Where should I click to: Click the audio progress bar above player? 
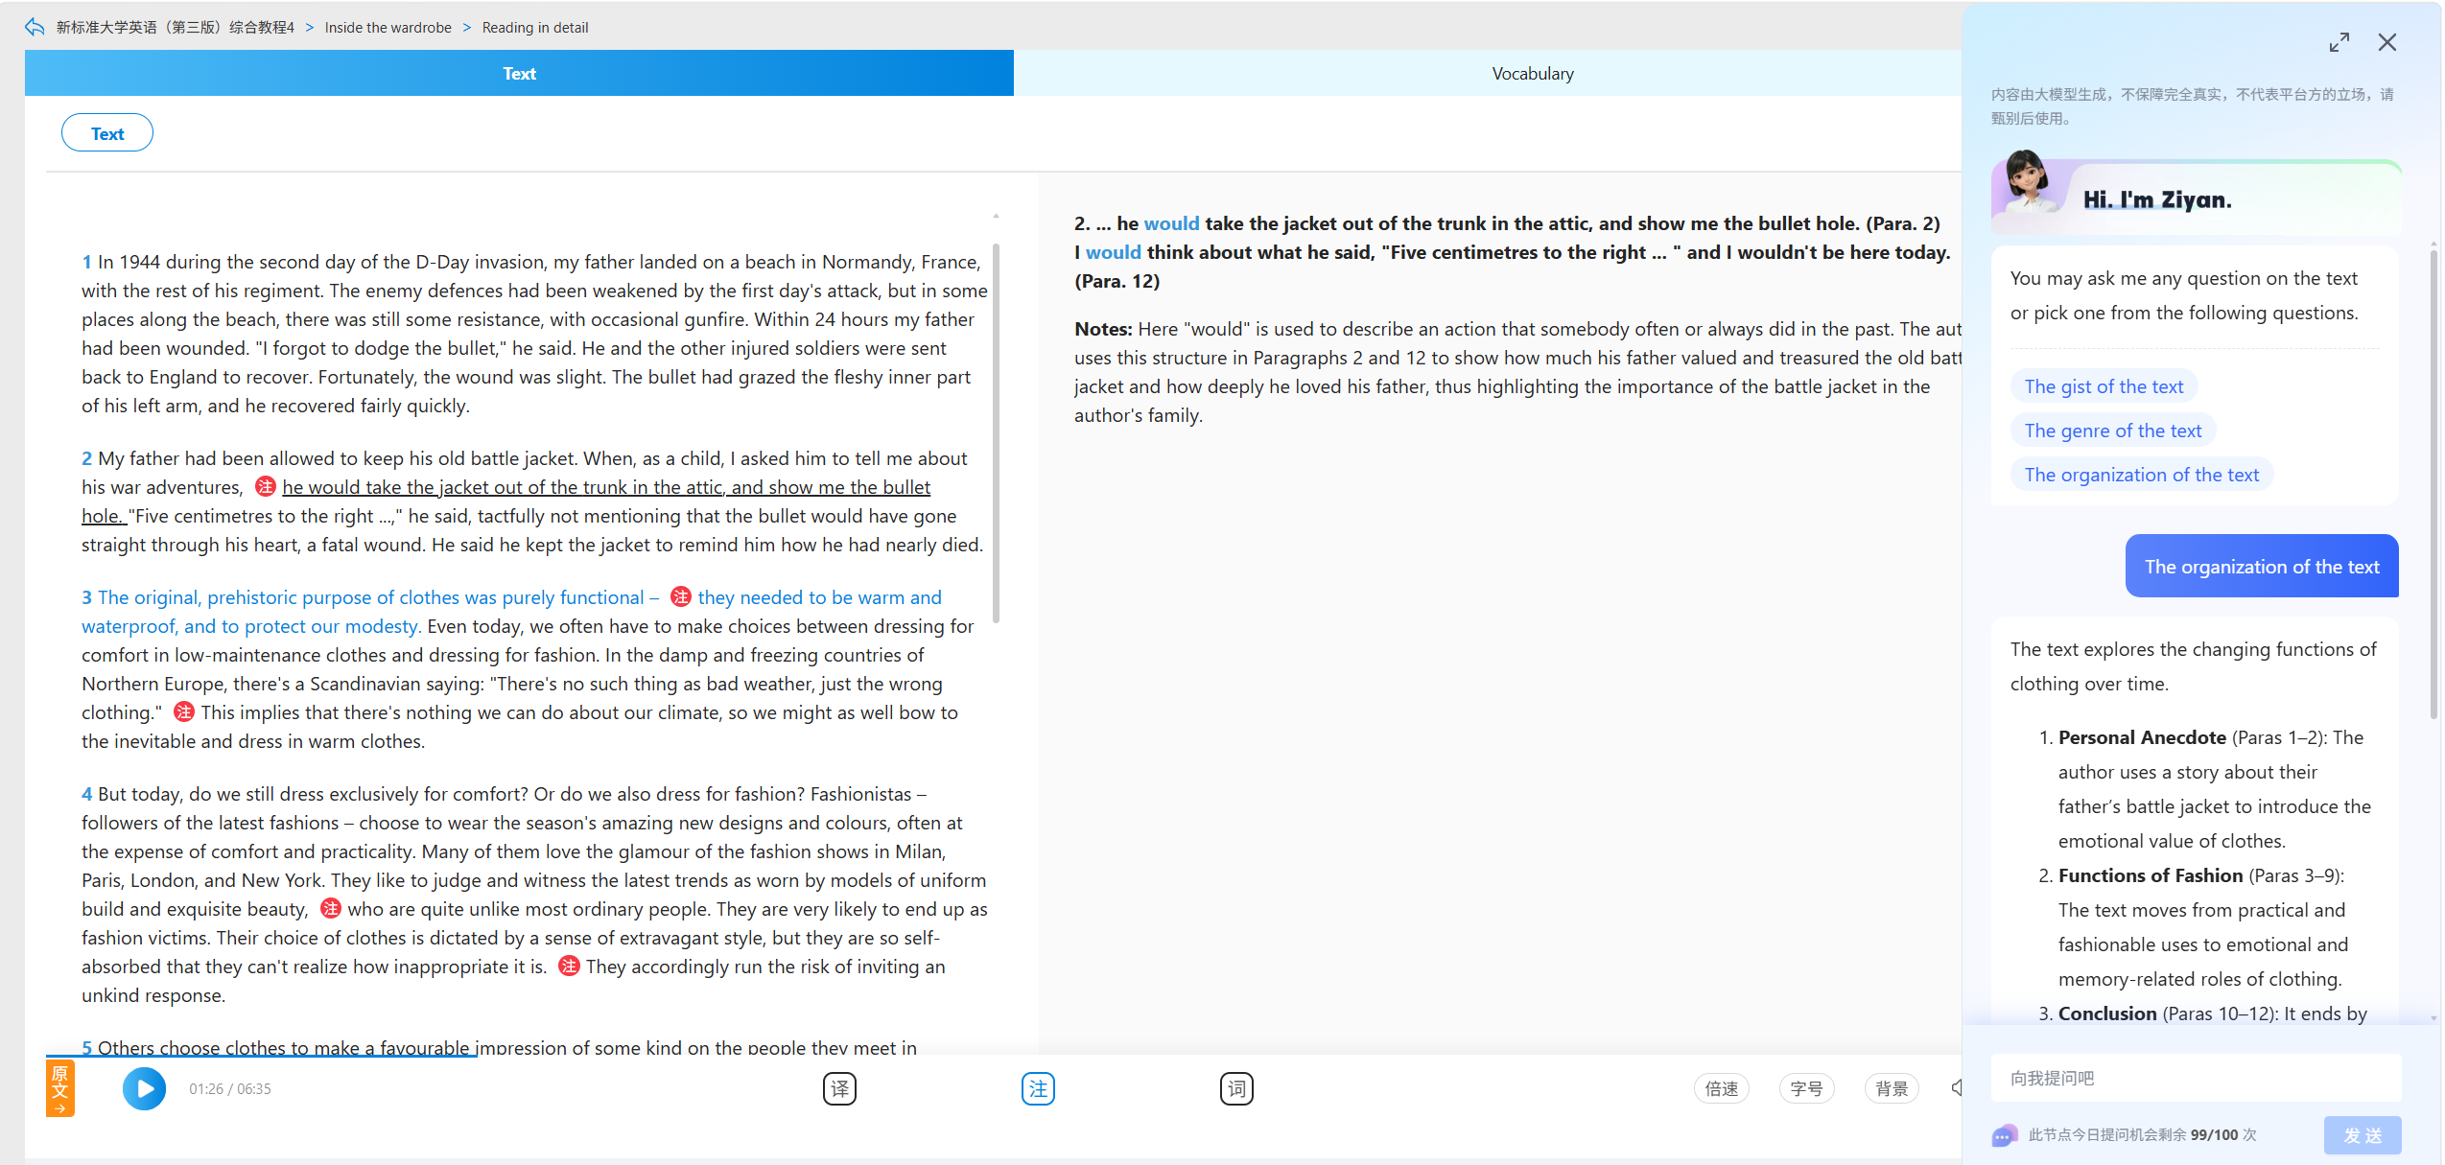1003,1056
